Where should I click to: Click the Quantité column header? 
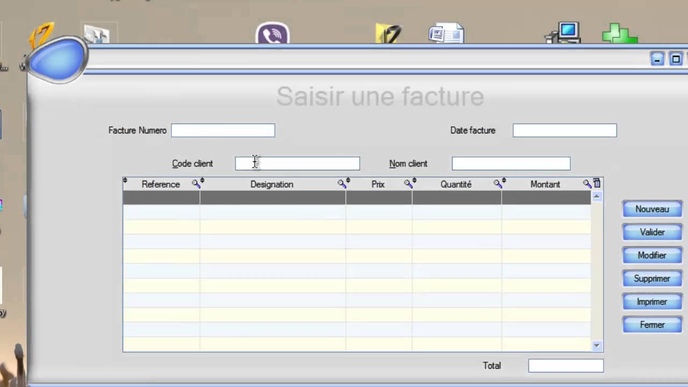point(456,184)
